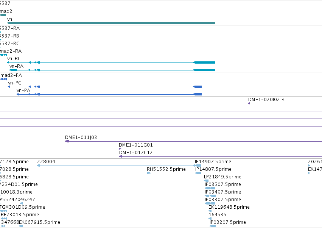Screen dimensions: 322x228
Task: Click the coding exon of vn-PA
Action: (x=198, y=94)
